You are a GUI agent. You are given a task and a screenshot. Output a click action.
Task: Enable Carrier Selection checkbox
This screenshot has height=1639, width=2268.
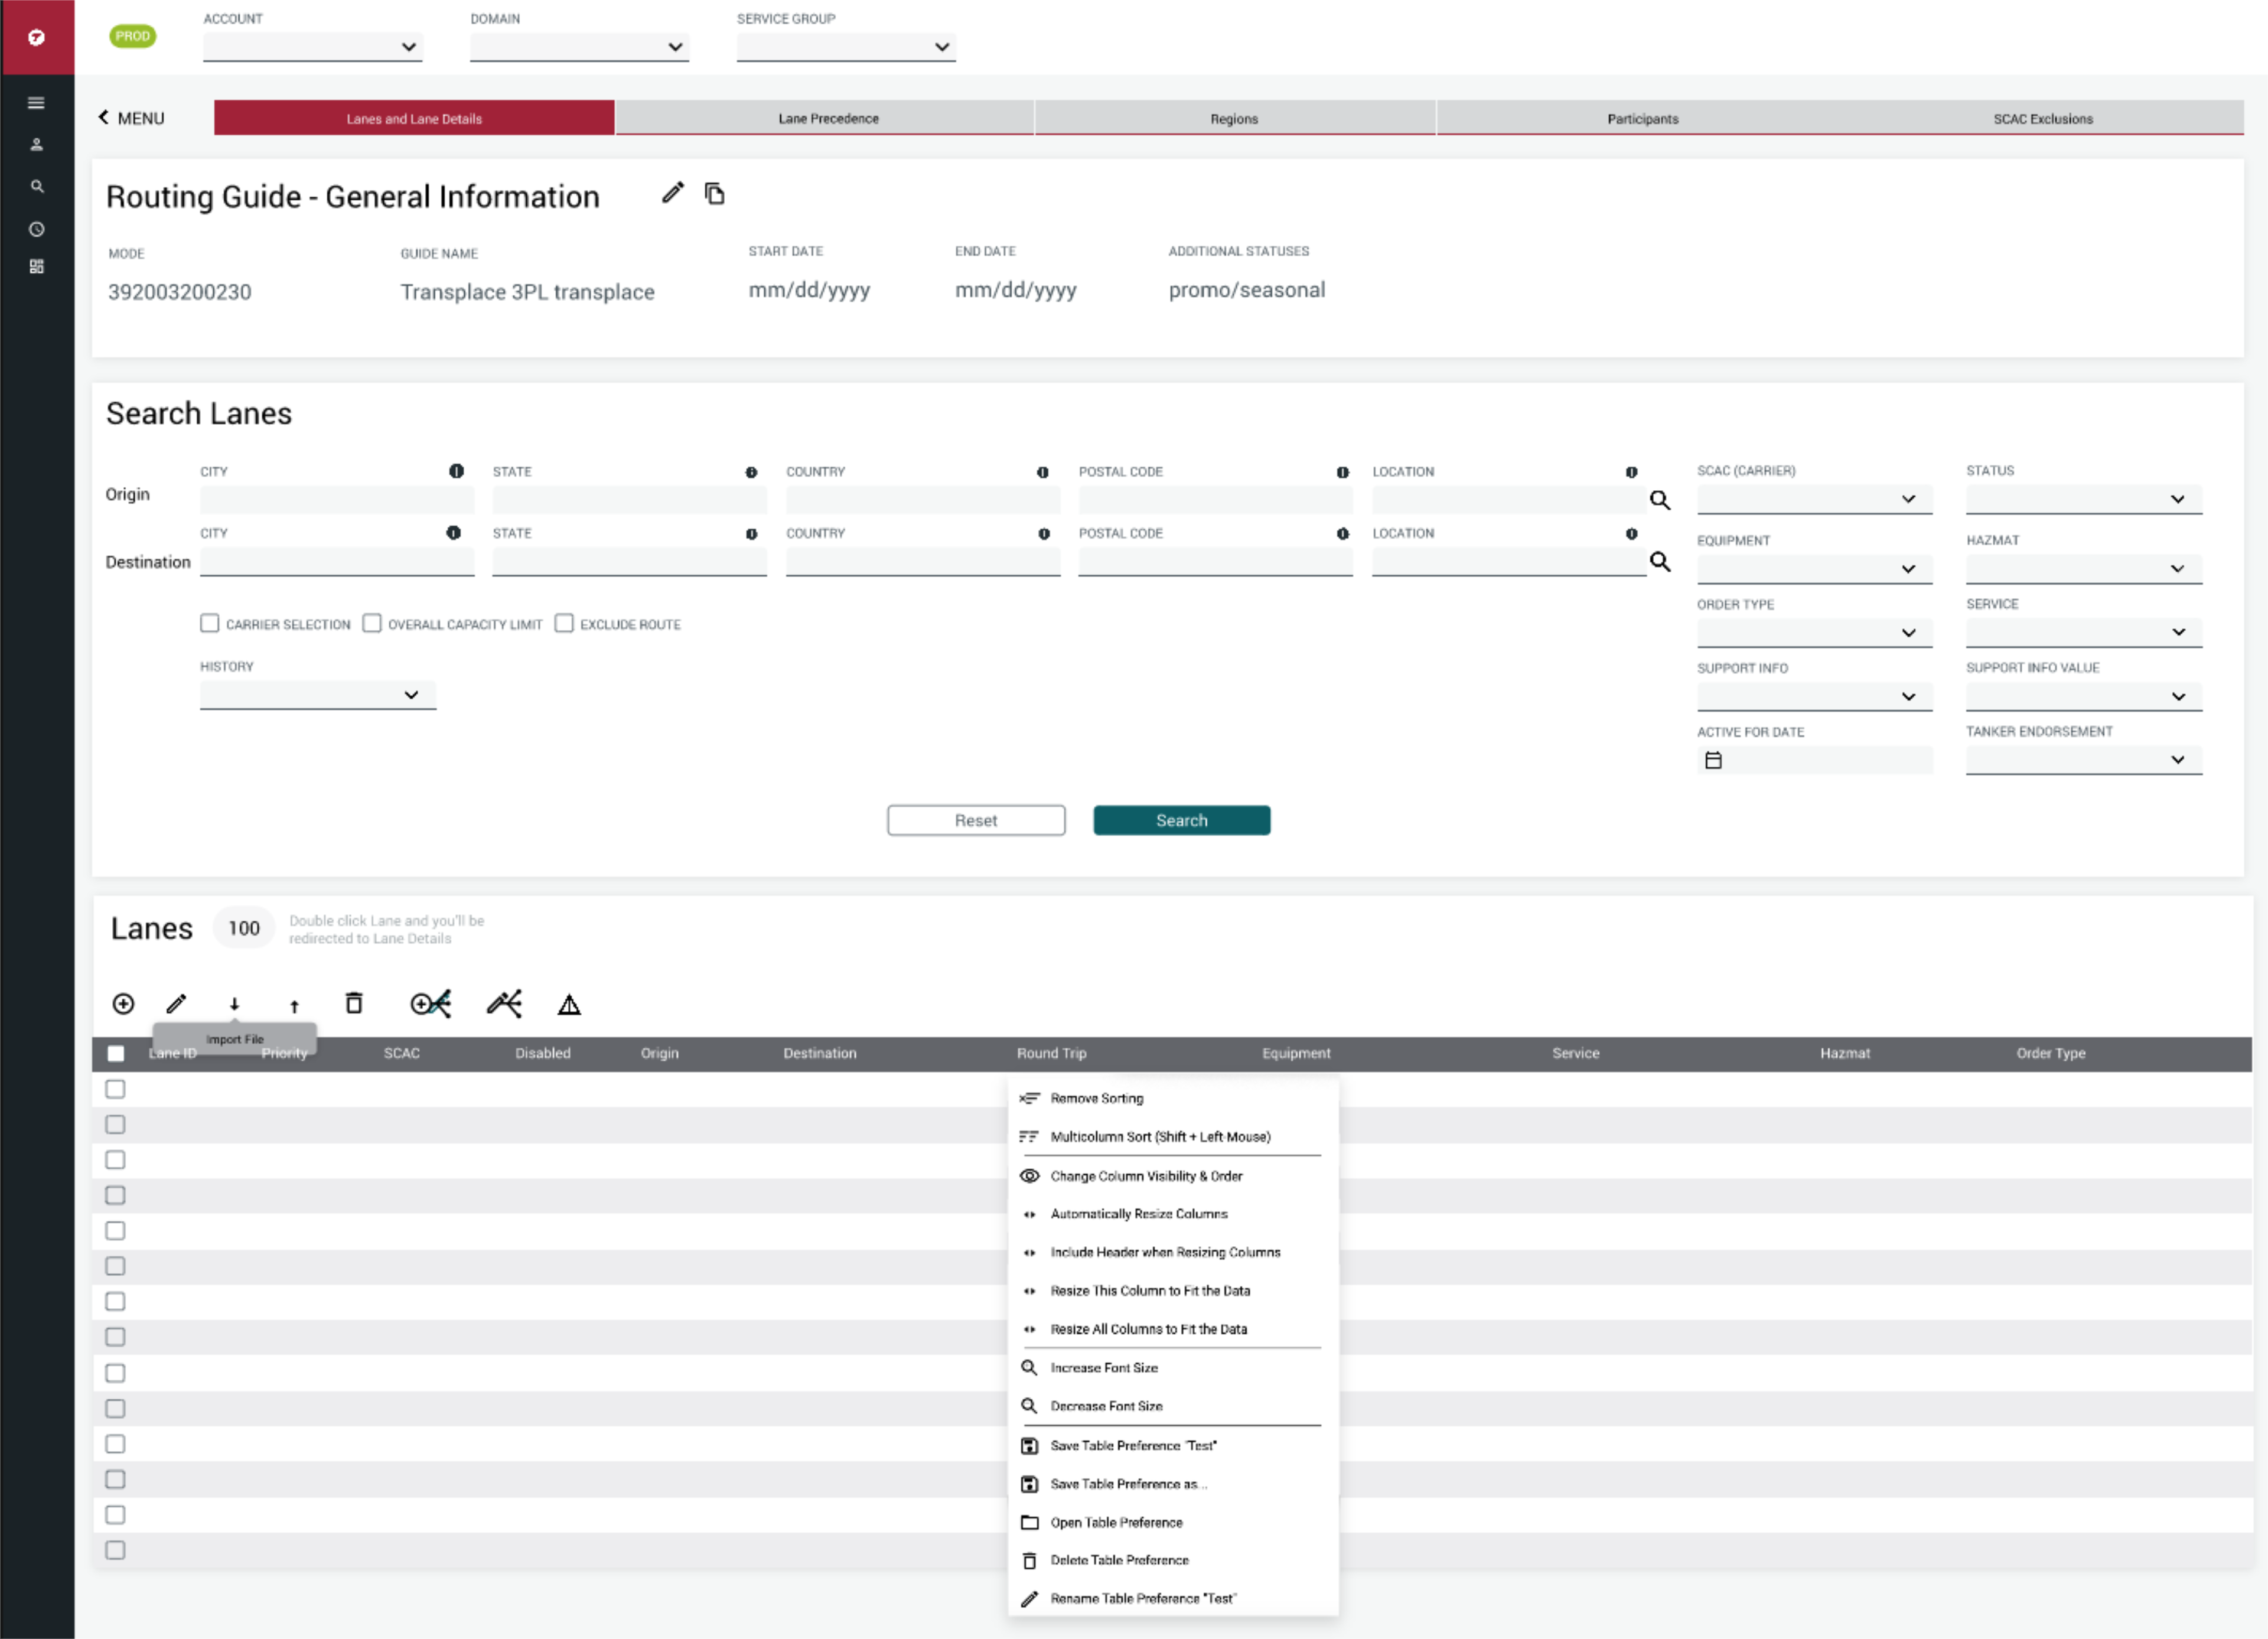coord(209,624)
